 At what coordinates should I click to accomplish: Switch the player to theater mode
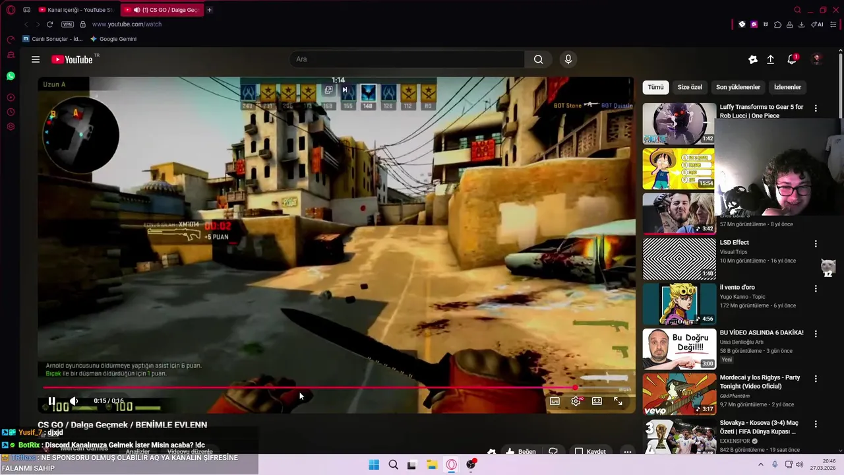[597, 401]
